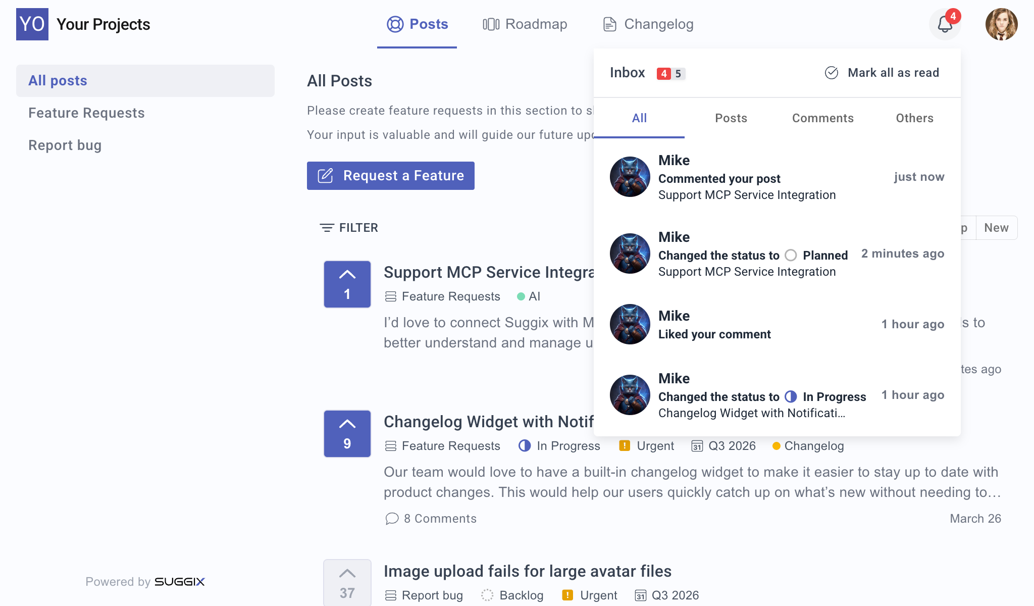Show Others notifications in inbox
The image size is (1034, 606).
[x=914, y=118]
